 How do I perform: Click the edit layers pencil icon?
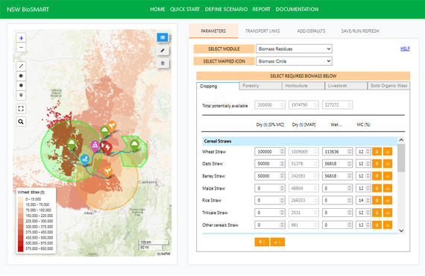[163, 50]
